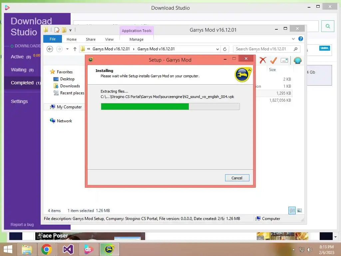
Task: Click the Face Poser banner thumbnail
Action: [90, 236]
